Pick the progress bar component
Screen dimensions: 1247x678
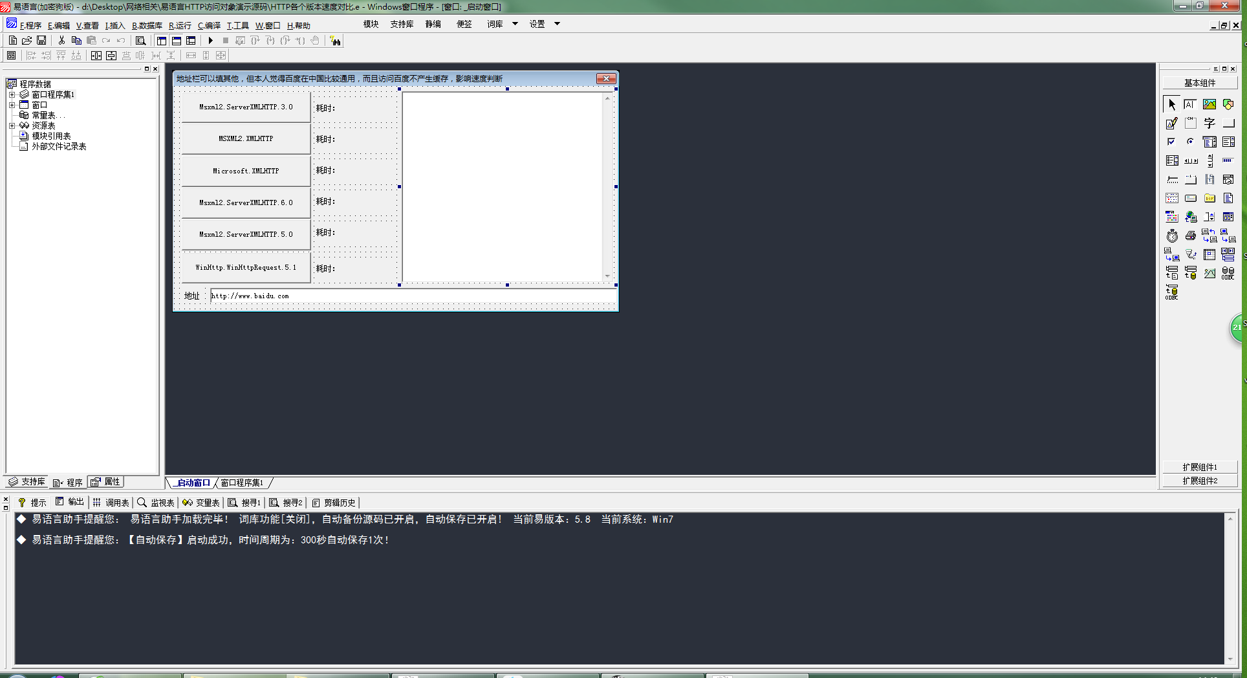tap(1228, 160)
